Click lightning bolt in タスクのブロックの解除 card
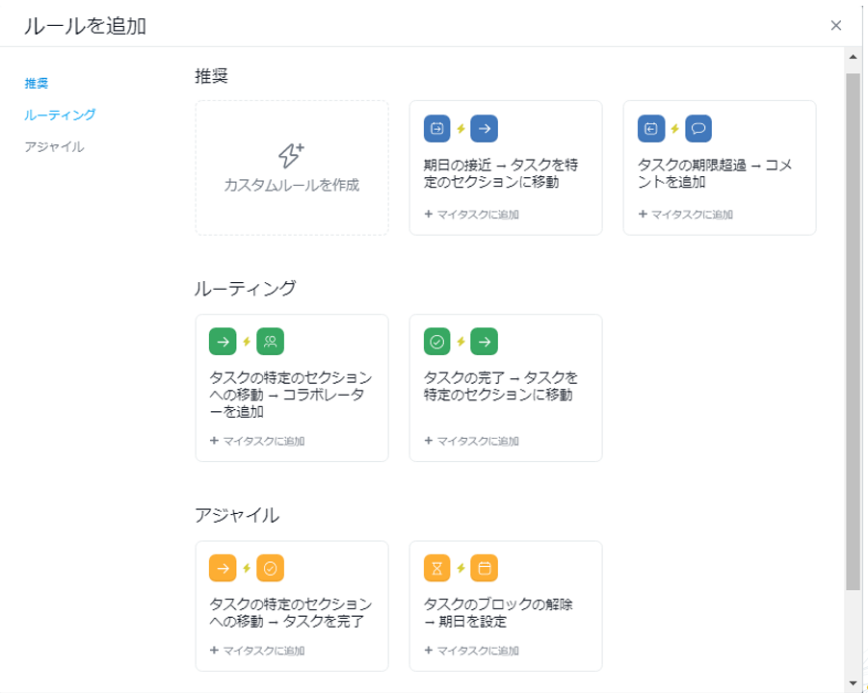868x693 pixels. pyautogui.click(x=460, y=568)
